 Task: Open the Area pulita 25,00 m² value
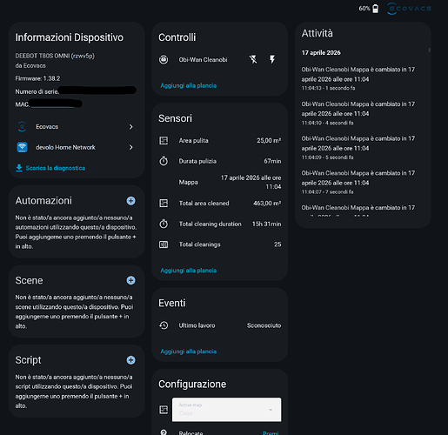coord(269,141)
